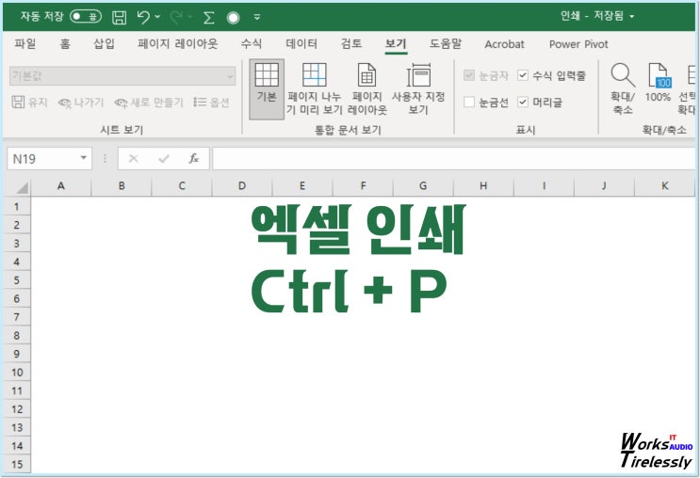Enable the 눈금선 gridlines checkbox
The width and height of the screenshot is (700, 478).
pos(469,103)
